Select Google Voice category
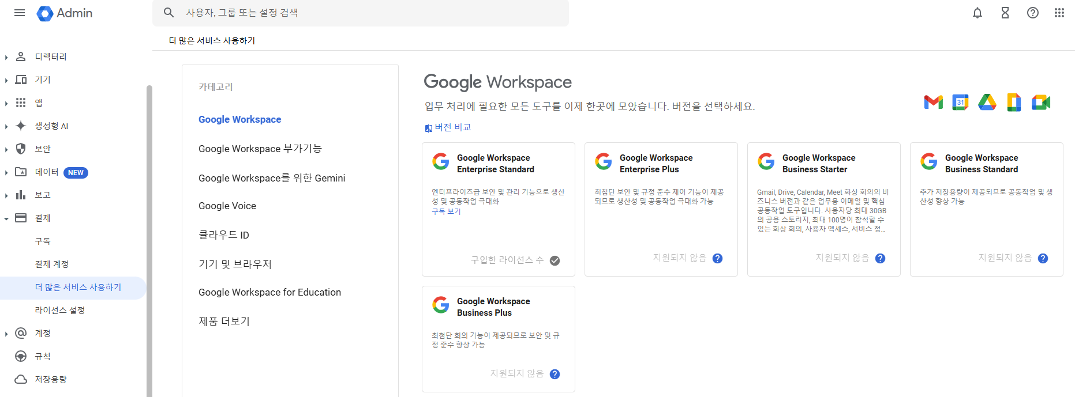 [227, 206]
